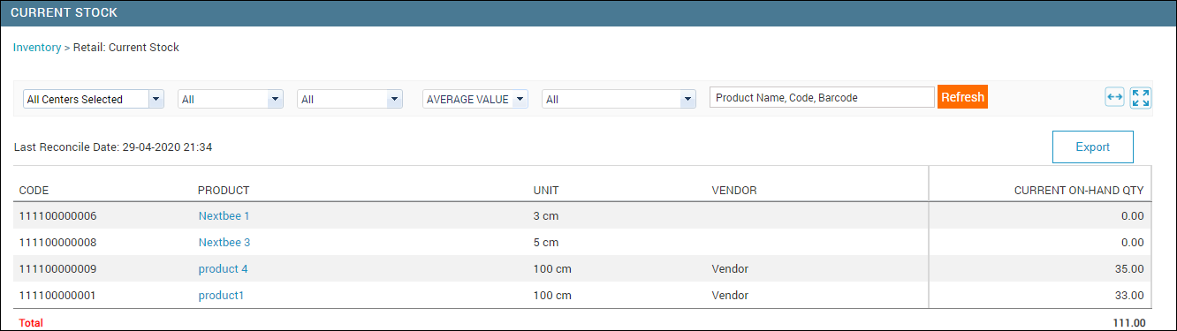Click the VENDOR column header
This screenshot has width=1177, height=331.
(734, 190)
